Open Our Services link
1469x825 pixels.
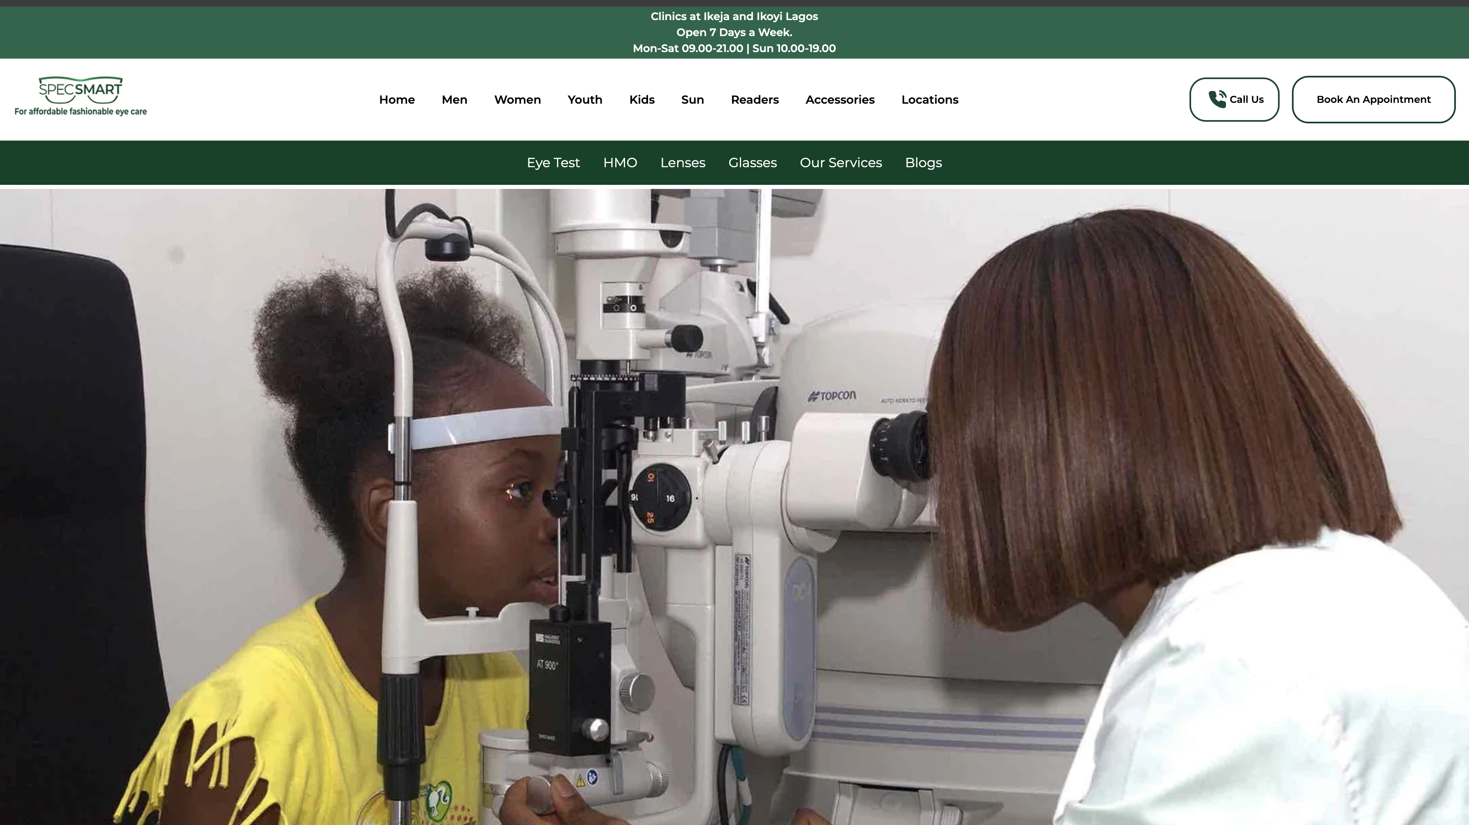point(841,163)
